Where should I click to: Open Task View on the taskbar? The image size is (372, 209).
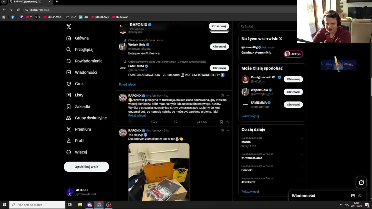pyautogui.click(x=70, y=205)
